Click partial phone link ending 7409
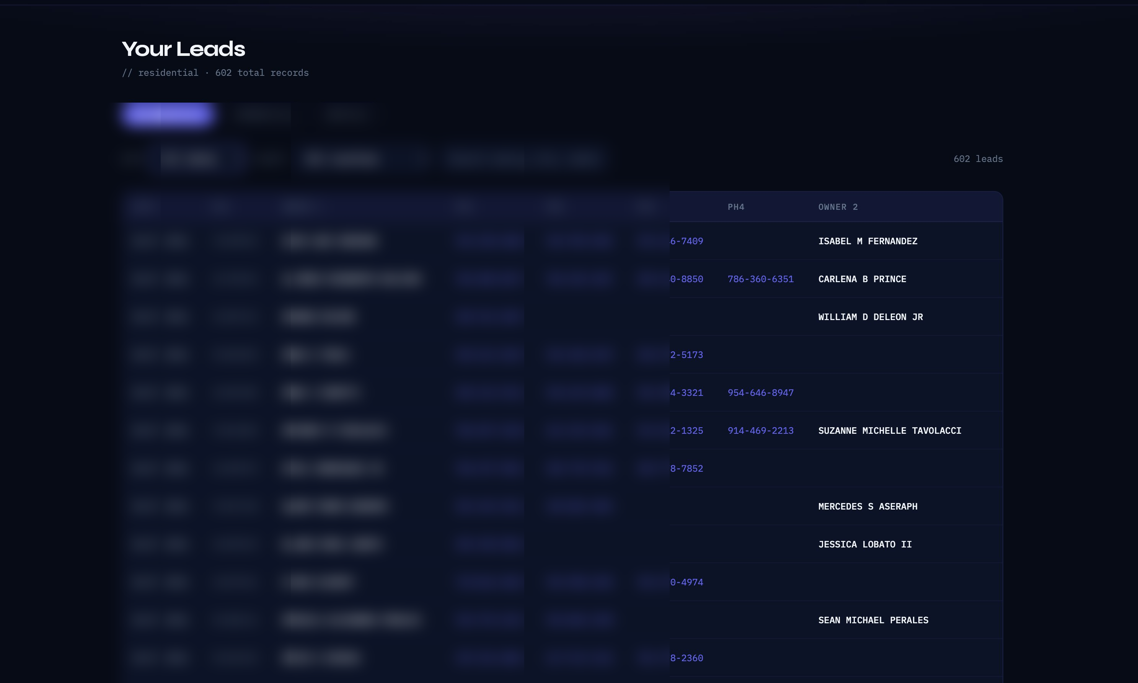1138x683 pixels. coord(686,241)
